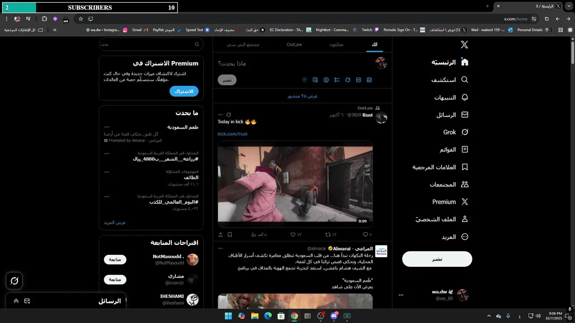Add a poll in the composer
Screen dimensions: 575x323
[337, 80]
